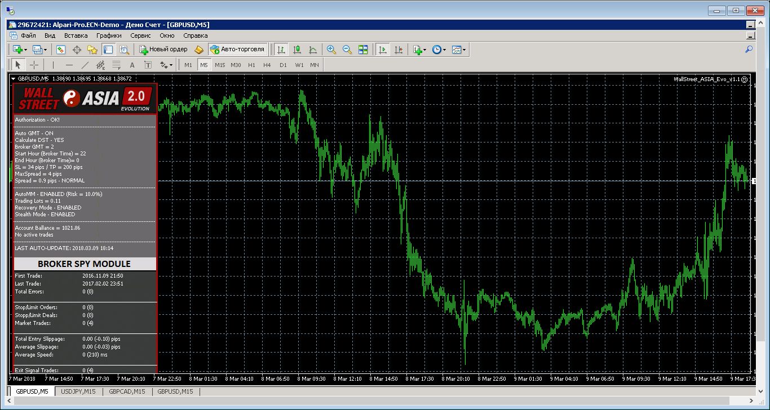Zoom in on the chart
Viewport: 770px width, 410px height.
(331, 50)
